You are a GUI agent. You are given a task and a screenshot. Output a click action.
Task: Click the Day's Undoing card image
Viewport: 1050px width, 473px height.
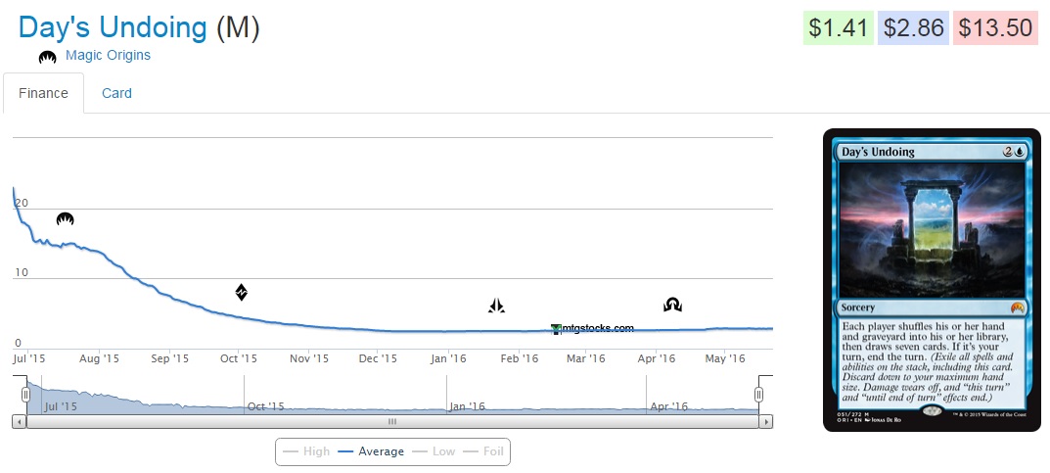coord(931,279)
